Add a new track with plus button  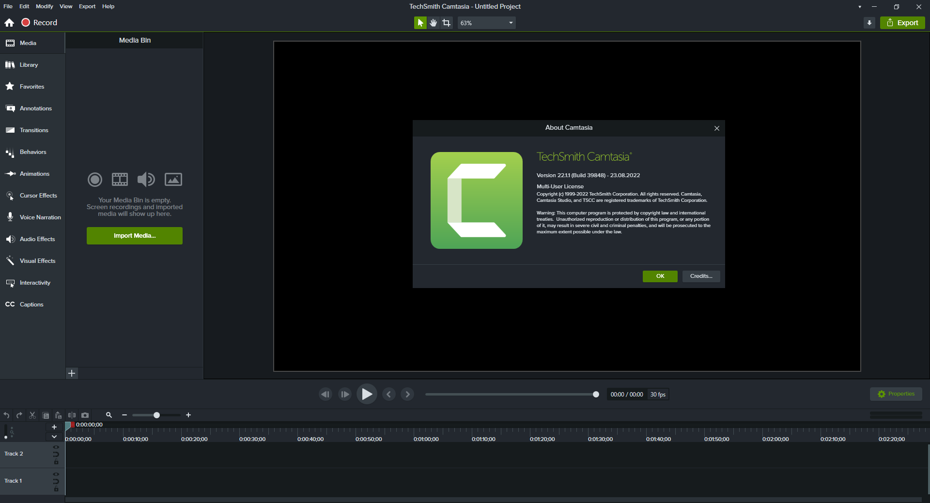coord(54,427)
